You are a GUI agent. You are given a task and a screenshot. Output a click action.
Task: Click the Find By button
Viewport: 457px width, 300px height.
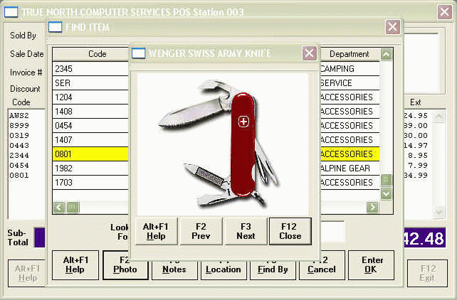coord(273,270)
